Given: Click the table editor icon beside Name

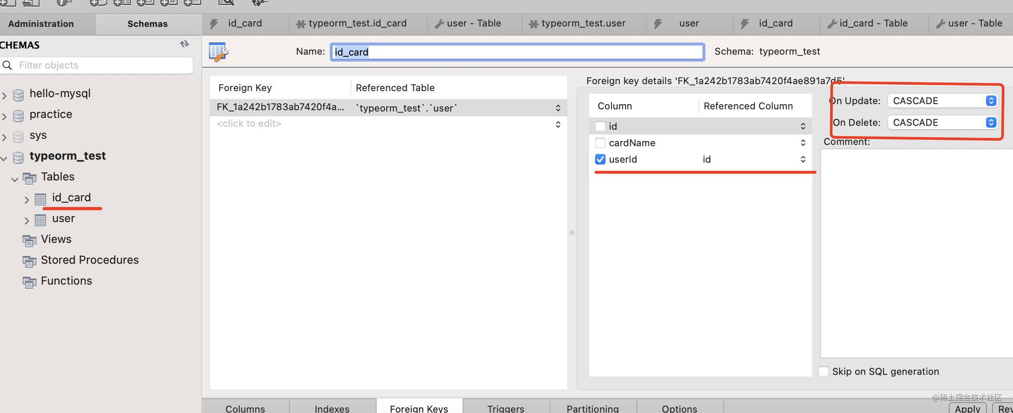Looking at the screenshot, I should [x=218, y=52].
